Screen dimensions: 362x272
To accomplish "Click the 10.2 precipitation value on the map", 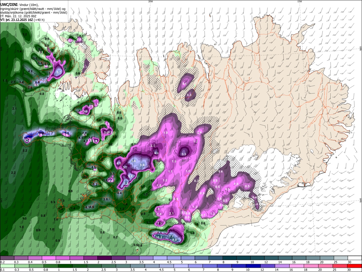I will click(x=159, y=237).
